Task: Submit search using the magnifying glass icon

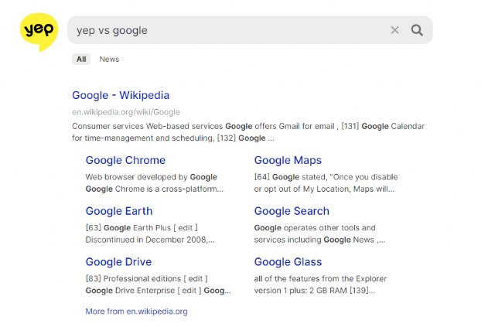Action: coord(417,30)
